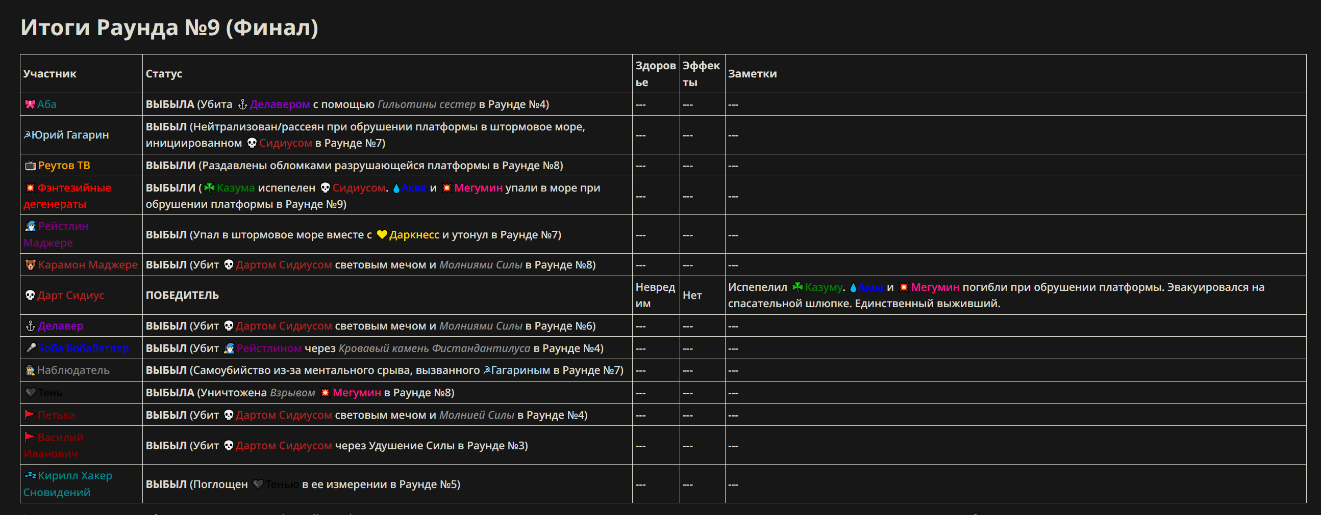Click the skull in Карамон Маджере's status

(229, 265)
